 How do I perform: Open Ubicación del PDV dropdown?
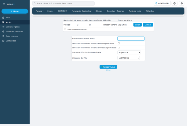pyautogui.click(x=129, y=58)
